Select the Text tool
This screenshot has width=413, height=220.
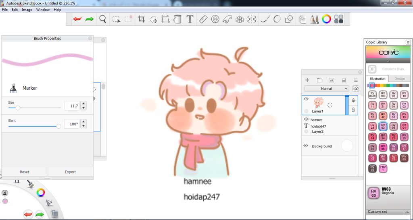coord(190,19)
